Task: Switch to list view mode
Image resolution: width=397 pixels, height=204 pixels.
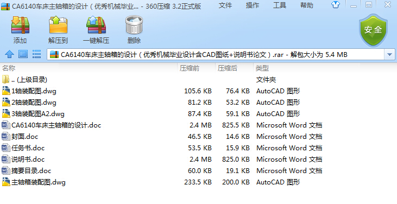Action: pos(36,54)
